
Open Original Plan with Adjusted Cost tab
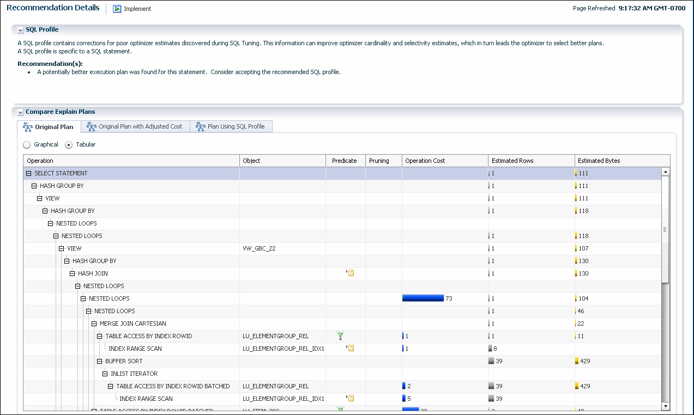pyautogui.click(x=140, y=126)
